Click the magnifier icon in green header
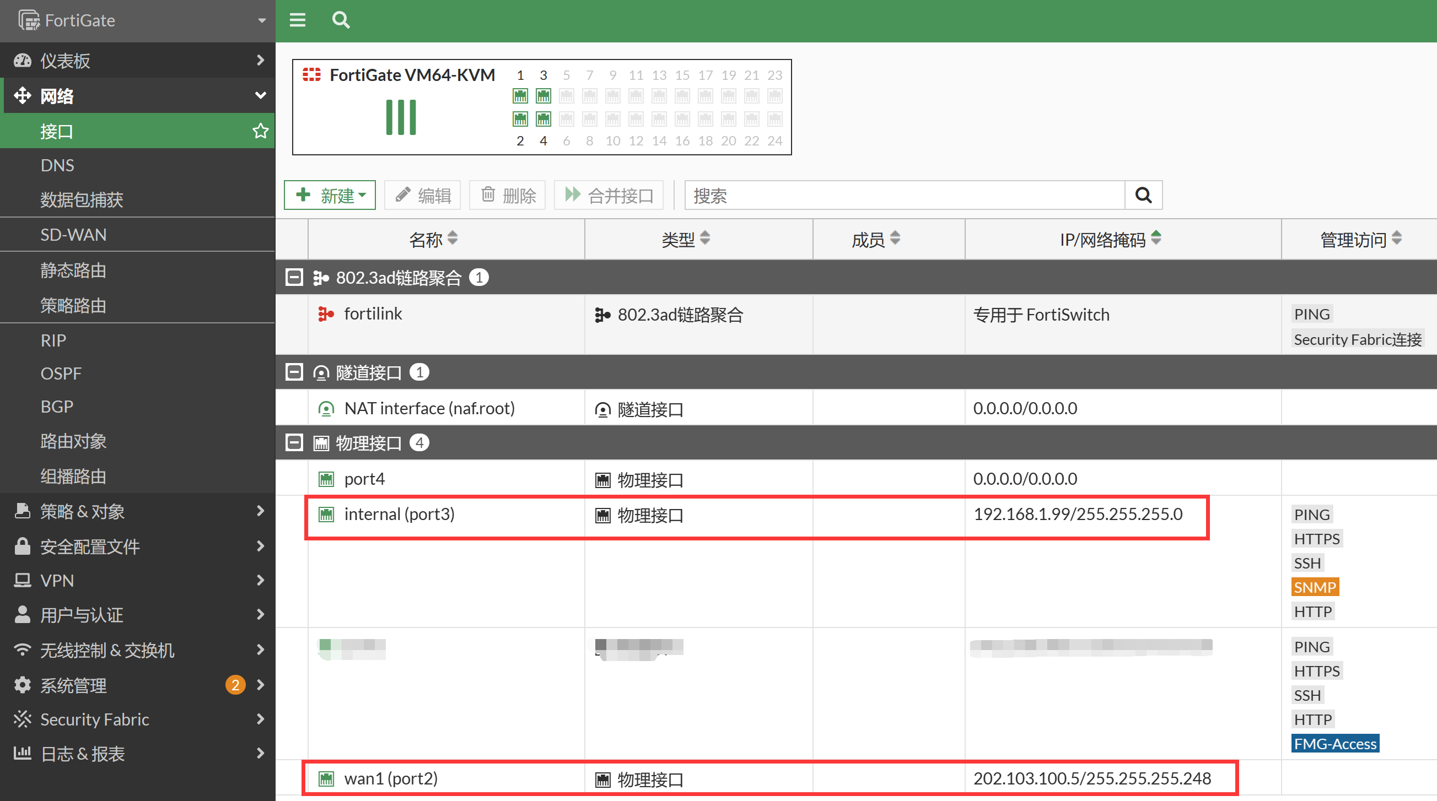 [x=341, y=20]
